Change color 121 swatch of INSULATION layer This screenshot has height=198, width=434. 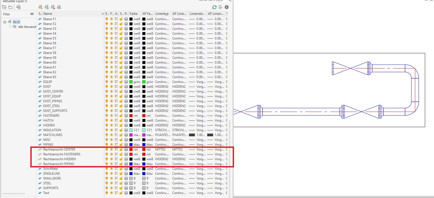pos(131,130)
